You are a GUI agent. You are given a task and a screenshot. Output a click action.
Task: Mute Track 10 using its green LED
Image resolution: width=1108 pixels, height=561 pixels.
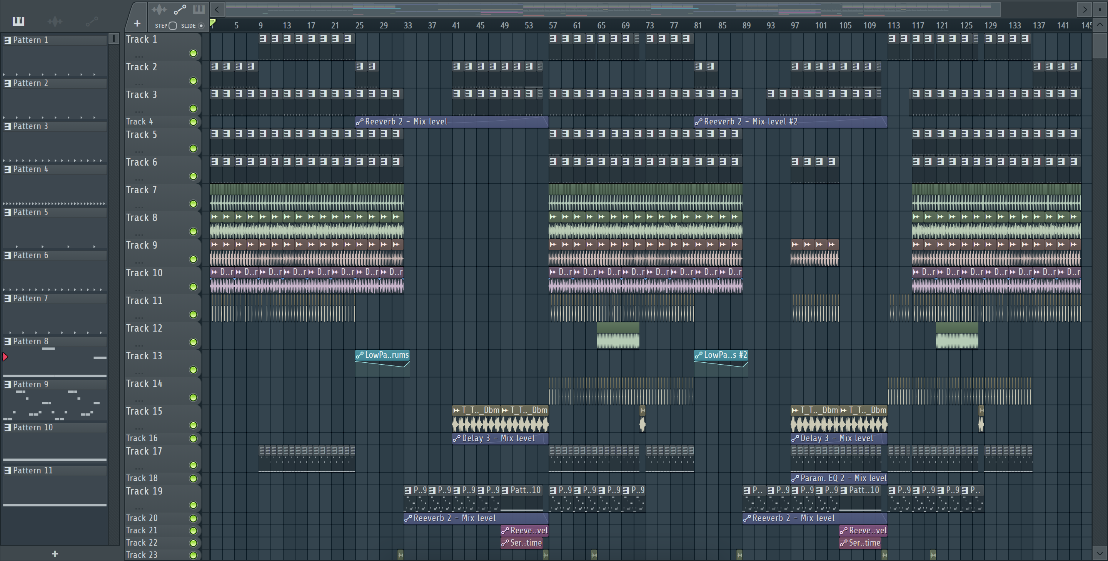coord(193,287)
